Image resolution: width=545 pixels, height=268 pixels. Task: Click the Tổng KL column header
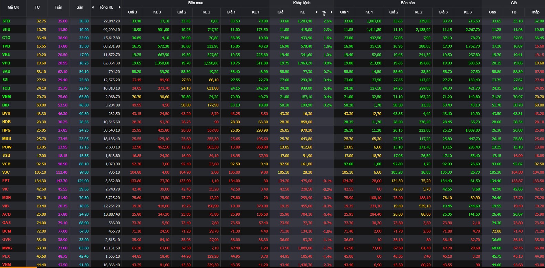coord(106,7)
